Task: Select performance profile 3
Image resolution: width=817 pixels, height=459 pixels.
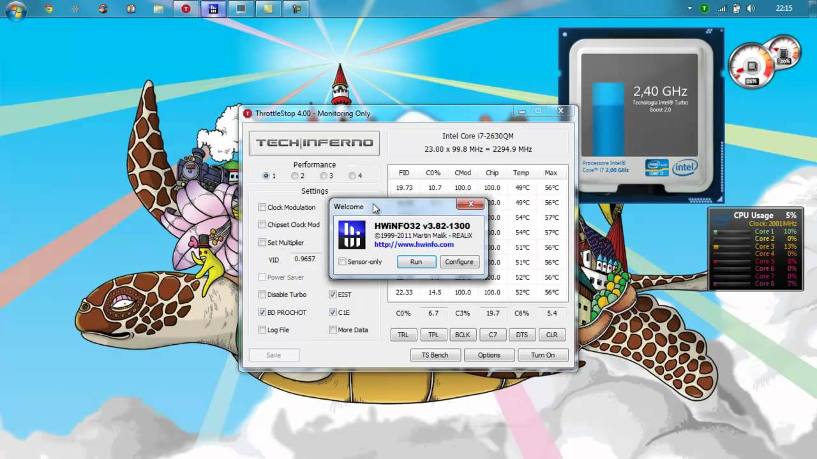Action: click(x=324, y=176)
